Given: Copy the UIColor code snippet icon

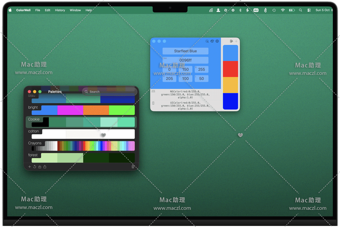Looking at the screenshot, I should [153, 103].
